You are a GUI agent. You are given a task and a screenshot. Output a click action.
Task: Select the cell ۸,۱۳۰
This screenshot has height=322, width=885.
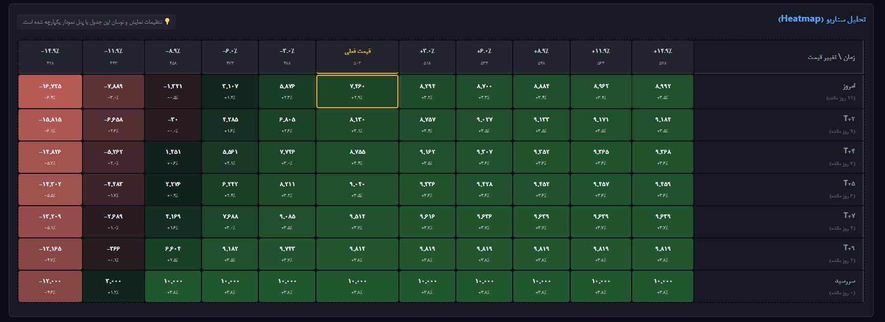tap(357, 125)
